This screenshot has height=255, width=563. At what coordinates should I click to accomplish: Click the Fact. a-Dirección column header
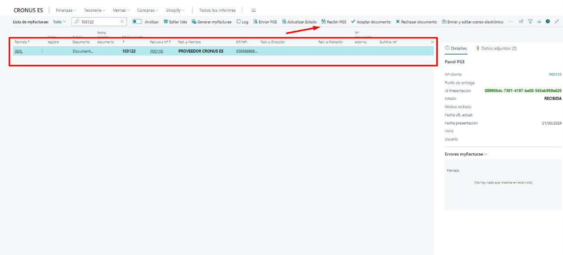[273, 42]
